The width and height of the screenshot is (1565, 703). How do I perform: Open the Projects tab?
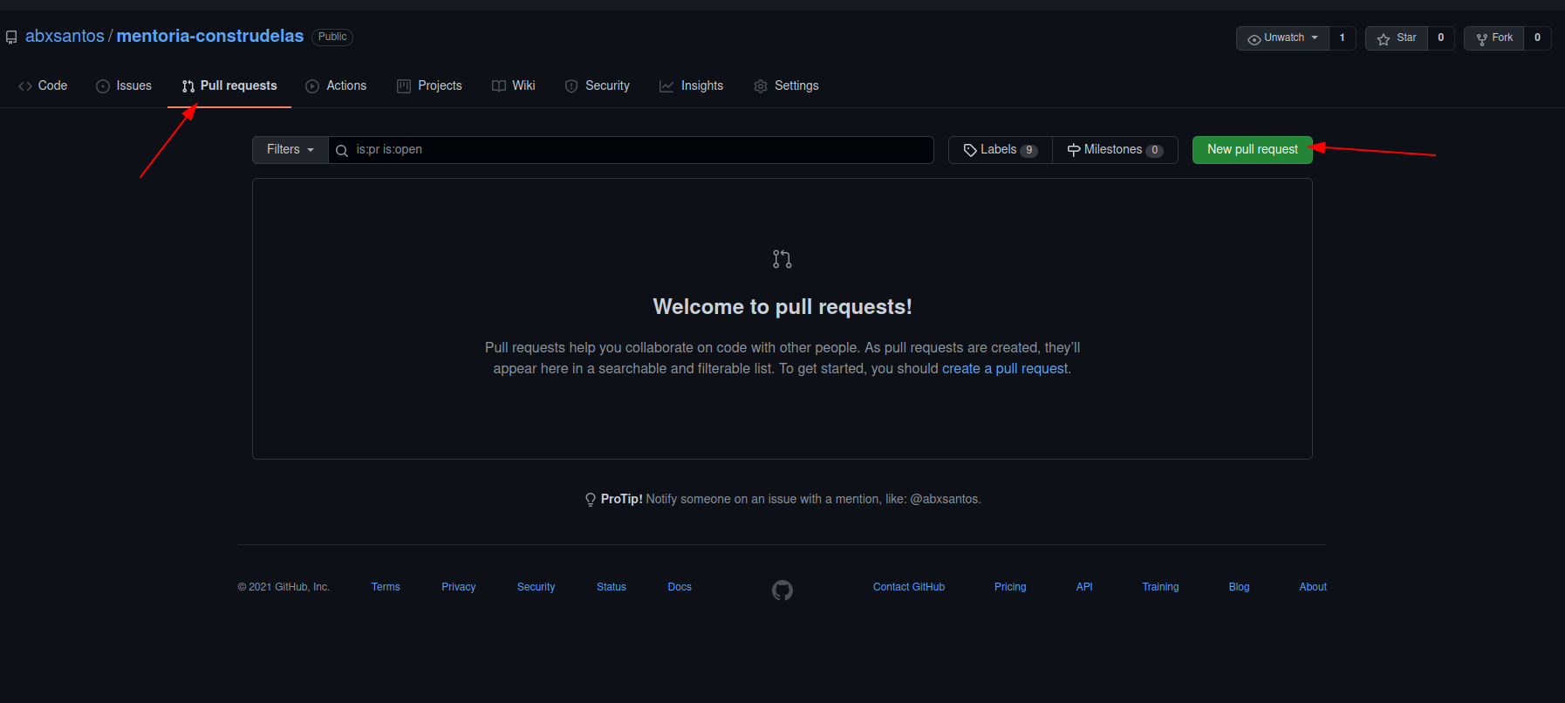[429, 85]
